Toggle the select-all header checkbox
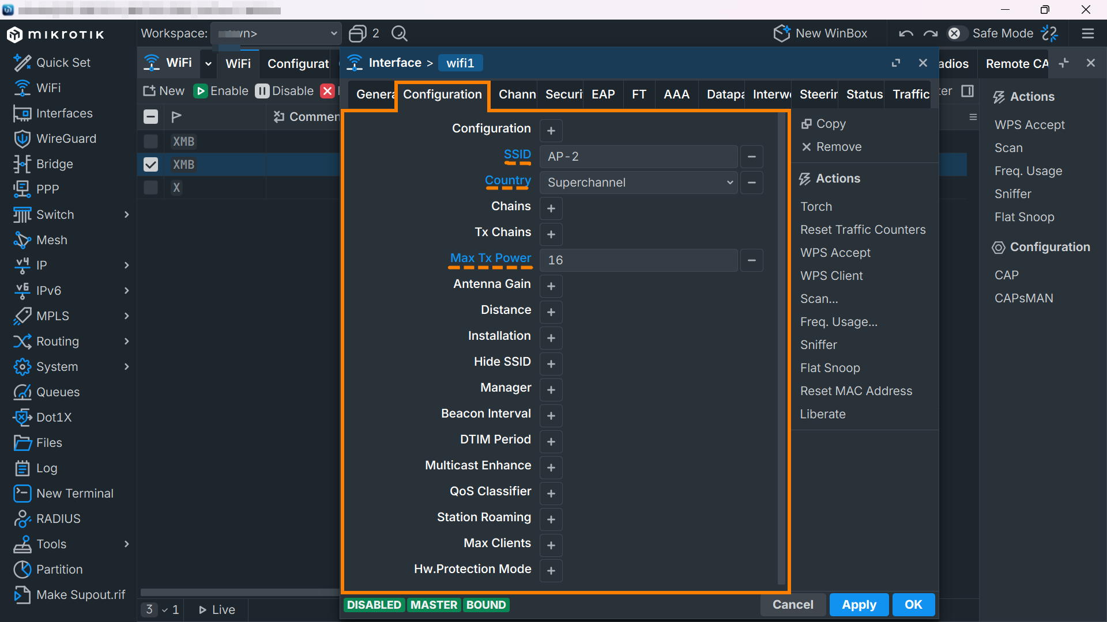 150,116
